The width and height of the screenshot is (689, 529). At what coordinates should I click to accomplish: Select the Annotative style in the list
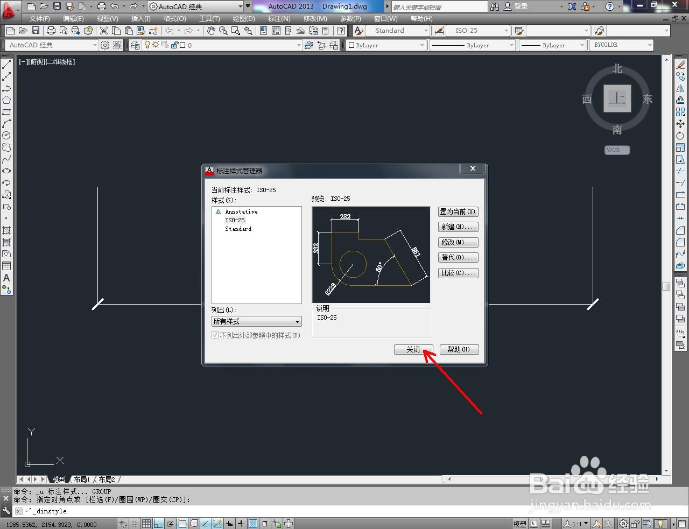[241, 211]
